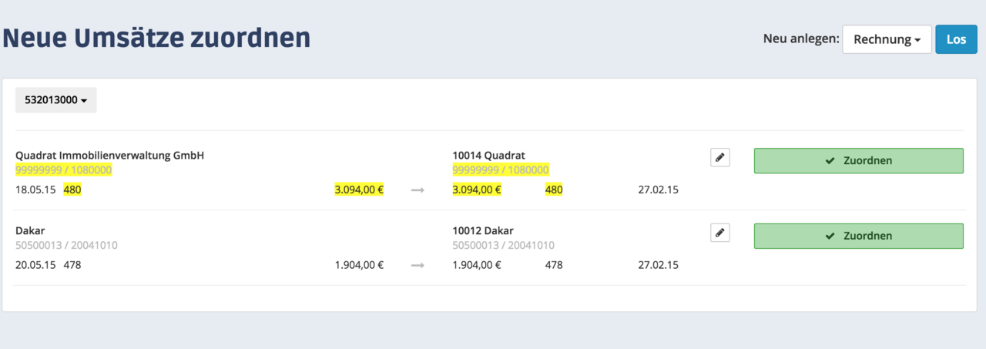Click the arrow icon in Quadrat transaction row
This screenshot has width=986, height=349.
click(418, 190)
